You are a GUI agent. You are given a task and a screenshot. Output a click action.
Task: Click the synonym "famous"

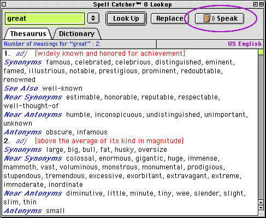click(x=58, y=62)
